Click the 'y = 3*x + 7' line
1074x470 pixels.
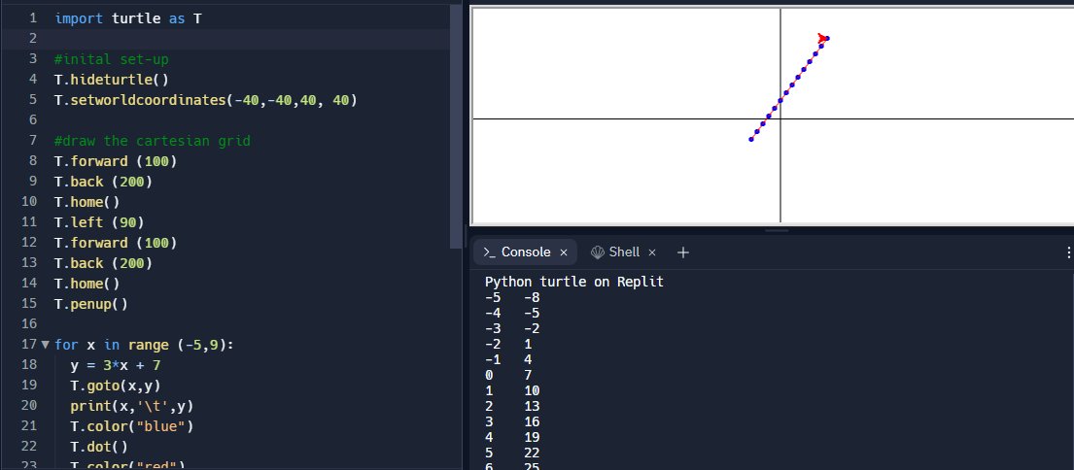(116, 365)
